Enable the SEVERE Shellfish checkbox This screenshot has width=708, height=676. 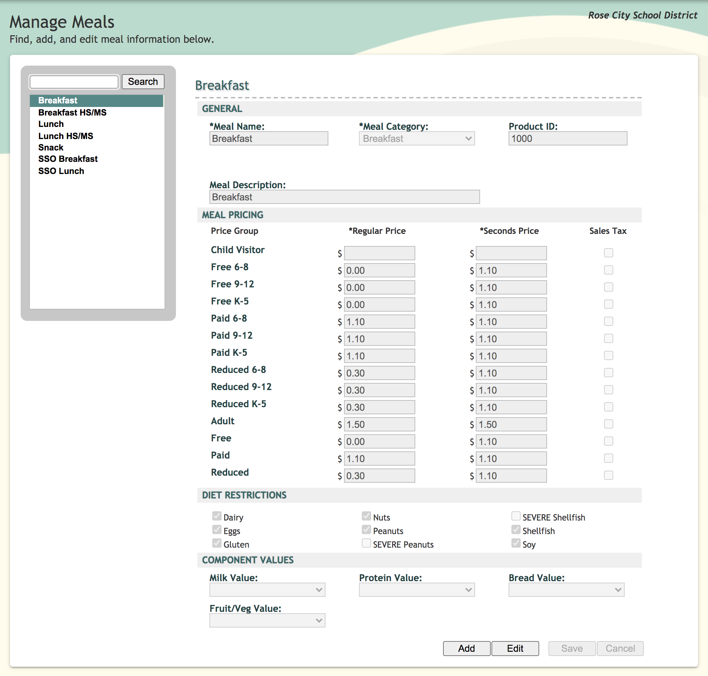coord(516,516)
